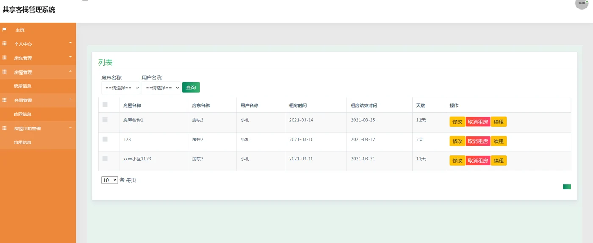Screen dimensions: 593x243
Task: Click 取消租房 for the 房屋名称1 row
Action: [x=478, y=121]
